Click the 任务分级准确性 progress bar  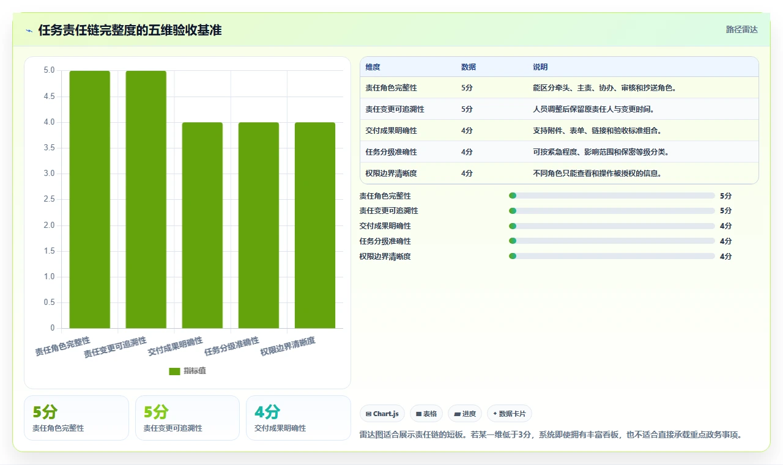point(612,241)
